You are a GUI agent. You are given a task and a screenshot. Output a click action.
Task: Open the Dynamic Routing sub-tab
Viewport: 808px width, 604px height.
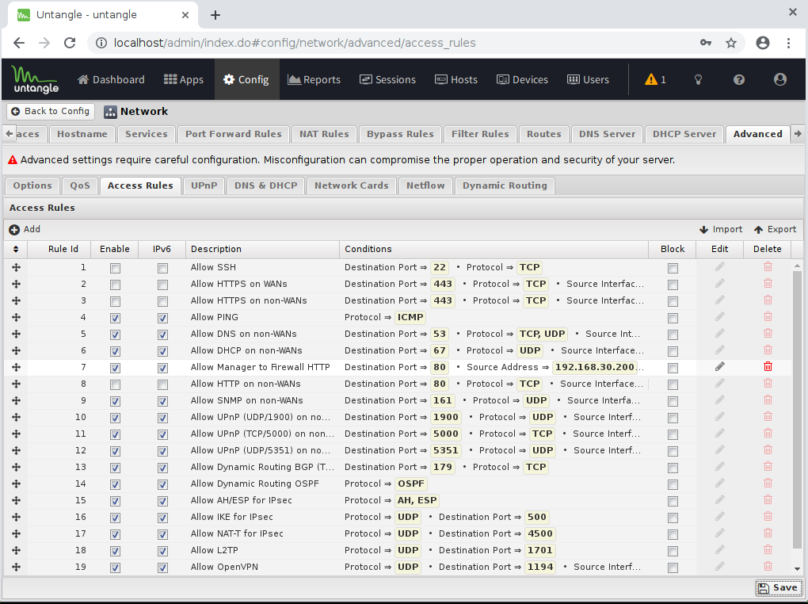click(505, 185)
